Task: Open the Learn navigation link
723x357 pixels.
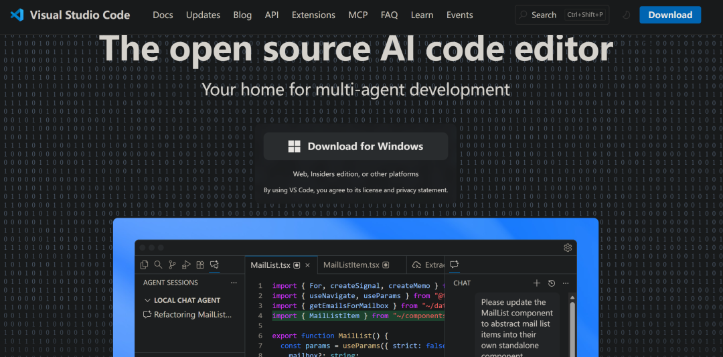Action: click(x=422, y=15)
